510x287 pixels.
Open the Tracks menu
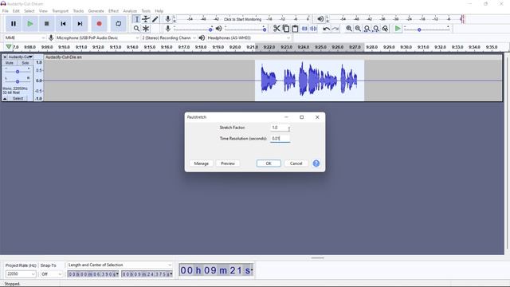click(x=78, y=10)
